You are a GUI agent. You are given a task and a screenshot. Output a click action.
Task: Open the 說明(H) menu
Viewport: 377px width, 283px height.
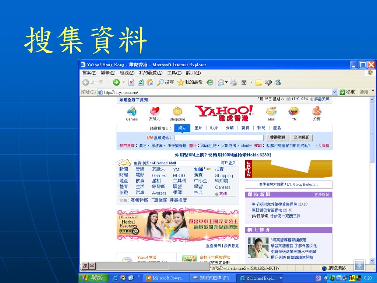coord(193,73)
